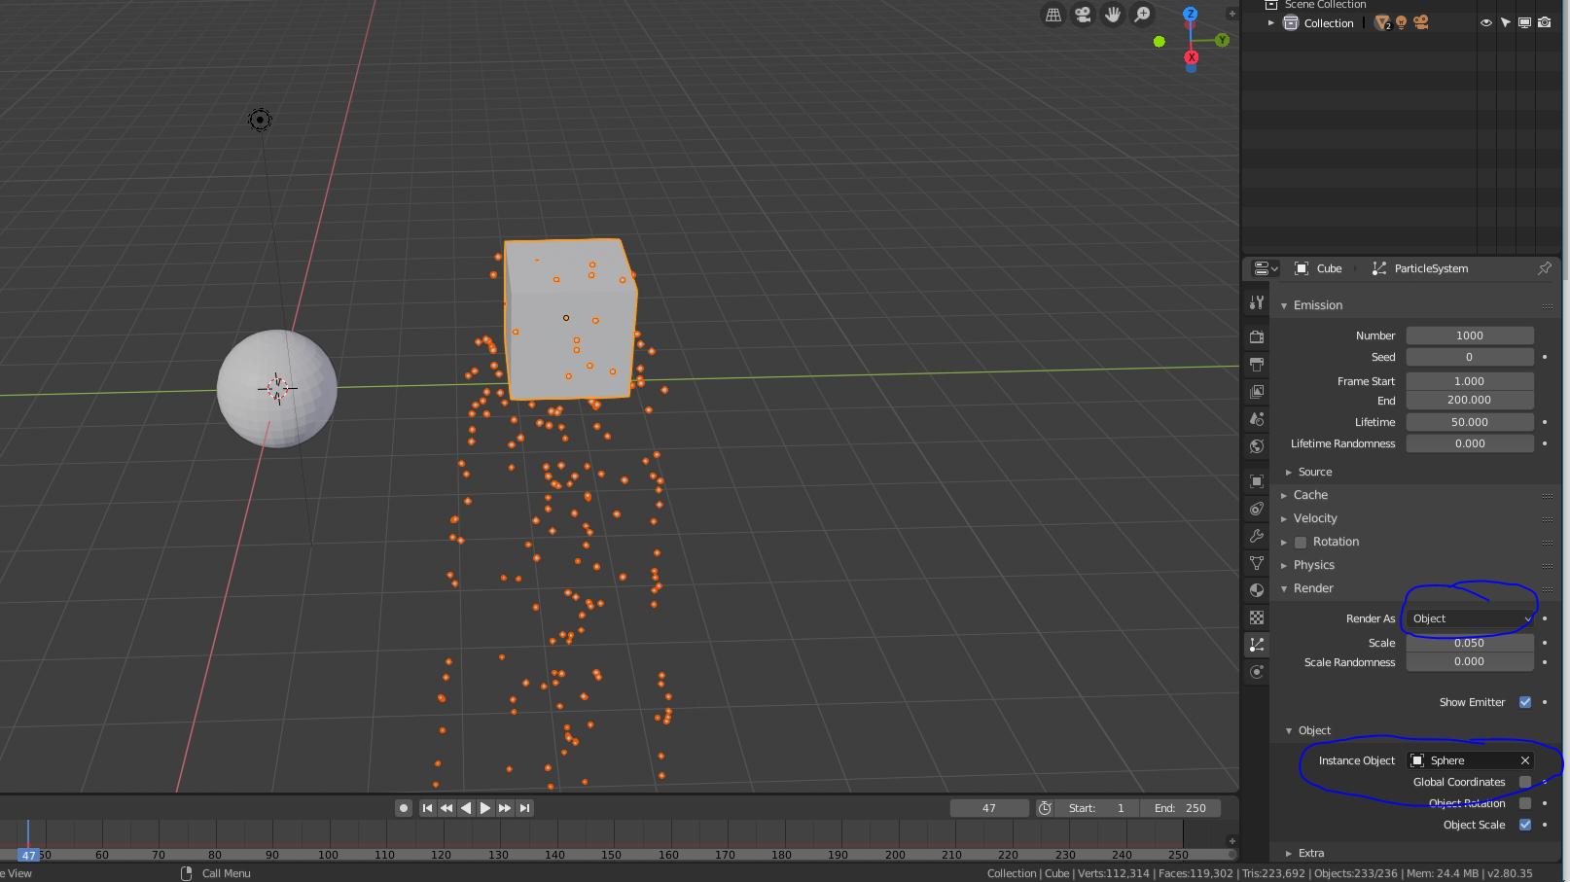Screen dimensions: 1570x882
Task: Open the Modifiers wrench tab
Action: coord(1257,536)
